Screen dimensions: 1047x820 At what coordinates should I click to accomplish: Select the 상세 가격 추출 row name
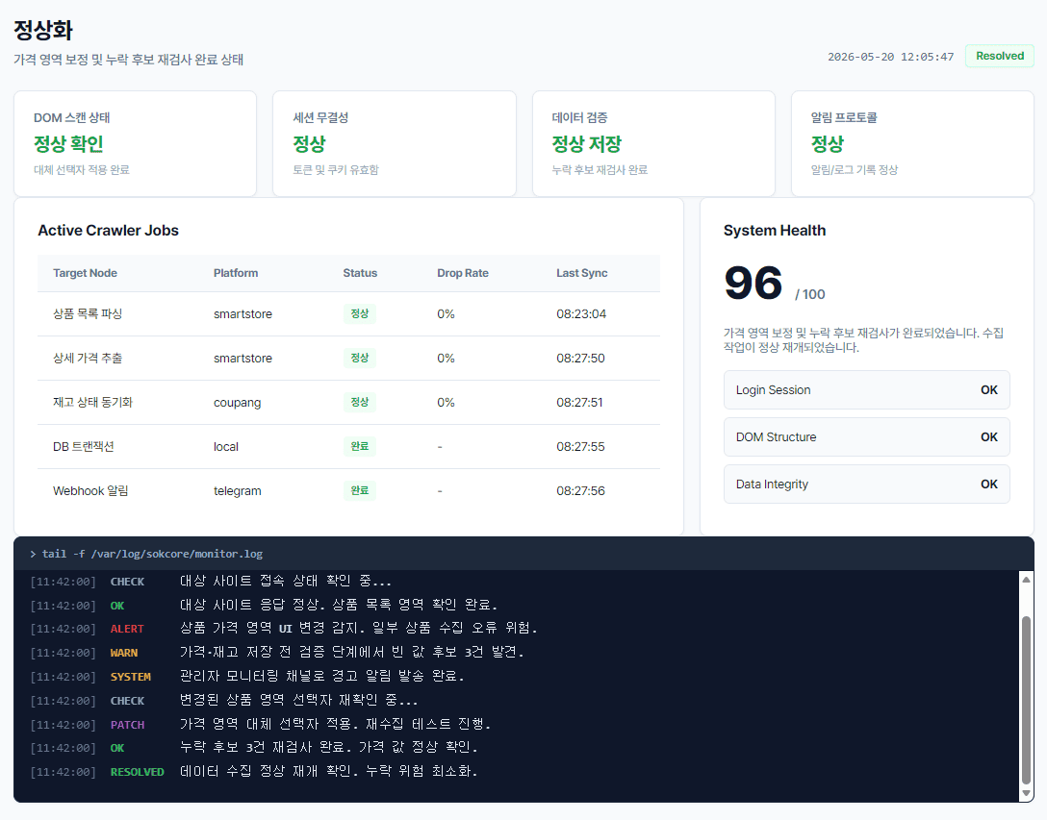tap(88, 358)
